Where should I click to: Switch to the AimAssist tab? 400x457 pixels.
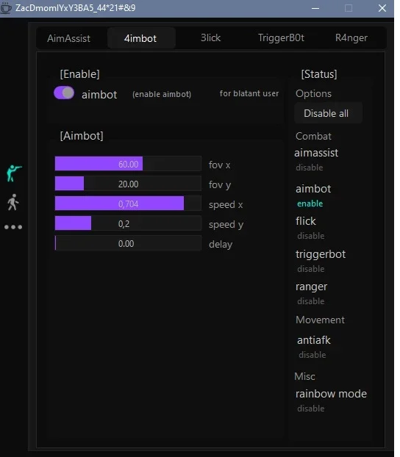69,38
